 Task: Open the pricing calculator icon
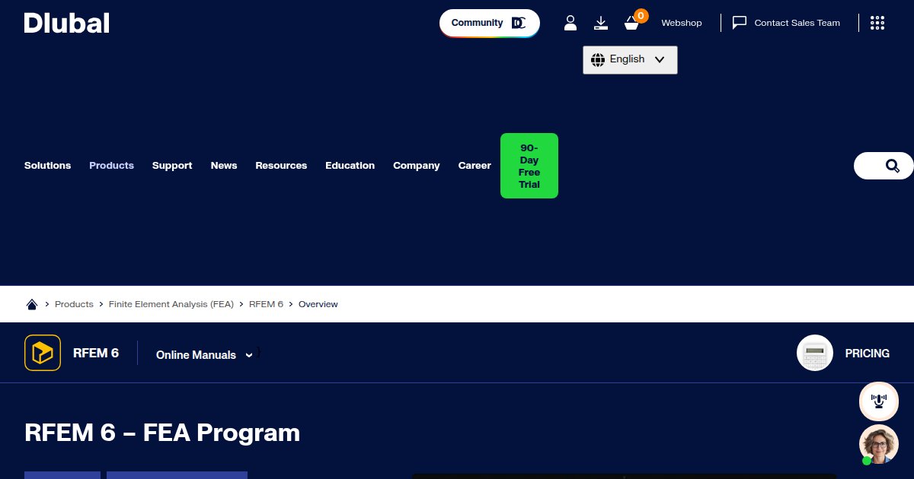tap(815, 353)
